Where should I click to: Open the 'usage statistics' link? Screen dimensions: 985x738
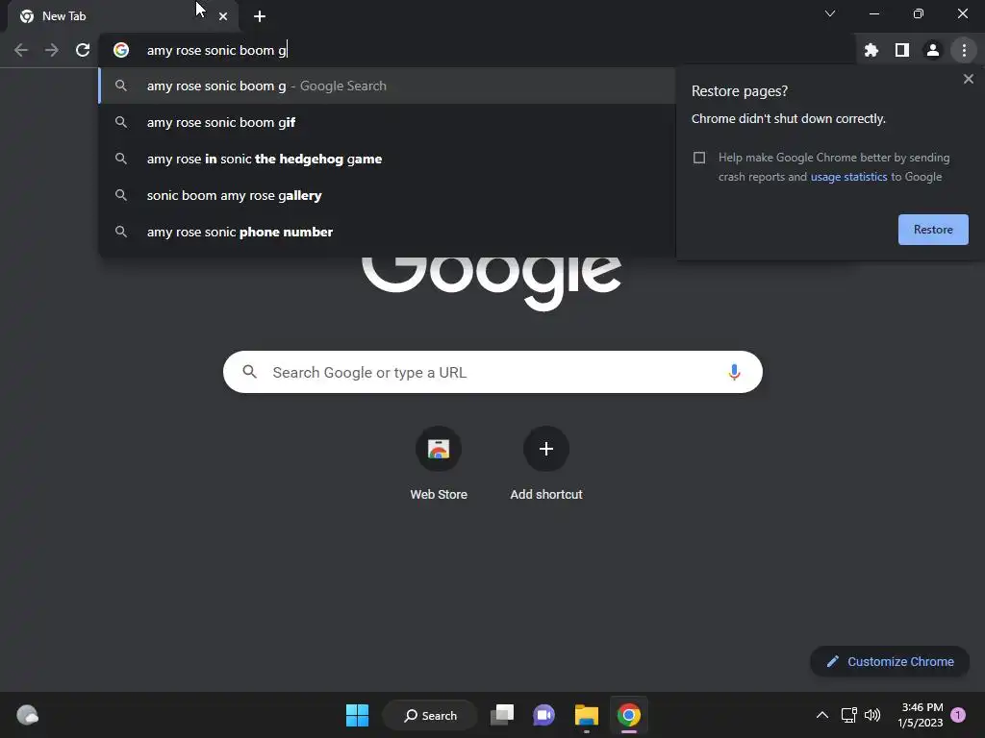848,177
